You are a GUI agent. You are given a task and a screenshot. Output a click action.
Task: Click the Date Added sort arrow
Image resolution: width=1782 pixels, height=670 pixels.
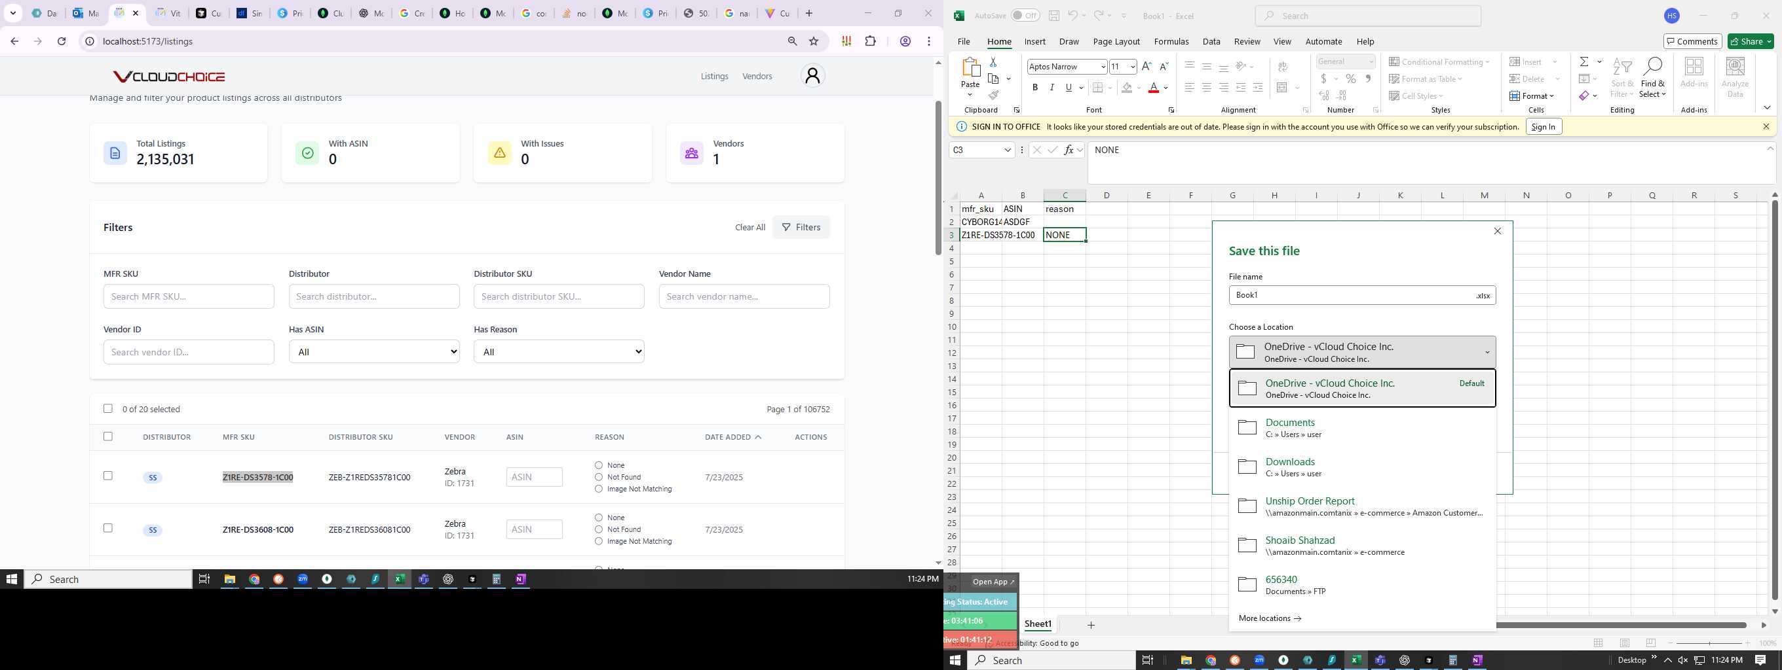(758, 437)
